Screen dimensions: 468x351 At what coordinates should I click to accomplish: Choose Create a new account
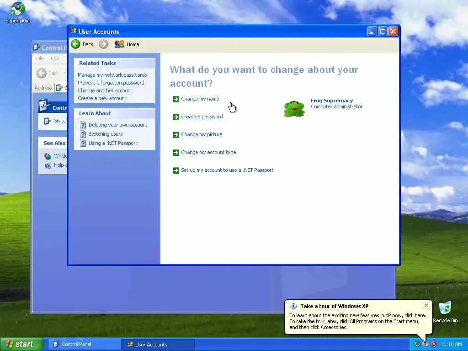tap(102, 98)
